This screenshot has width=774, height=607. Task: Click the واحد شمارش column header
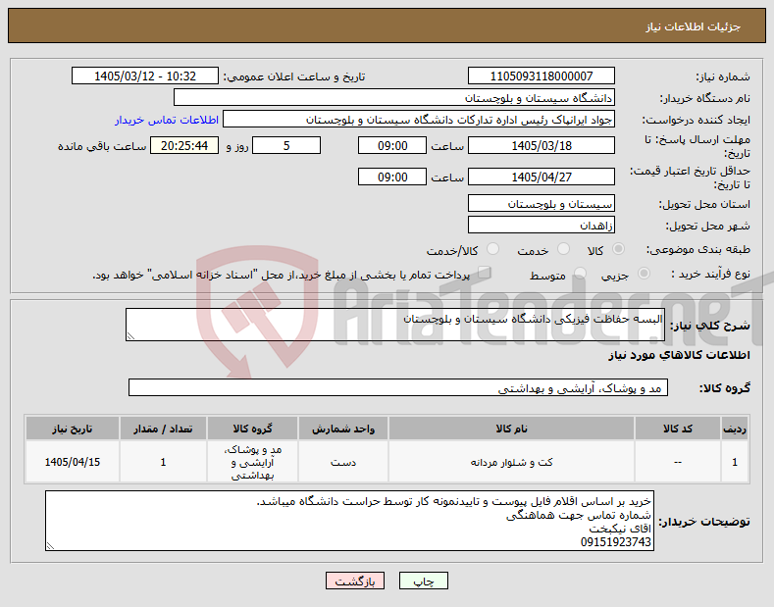[343, 429]
